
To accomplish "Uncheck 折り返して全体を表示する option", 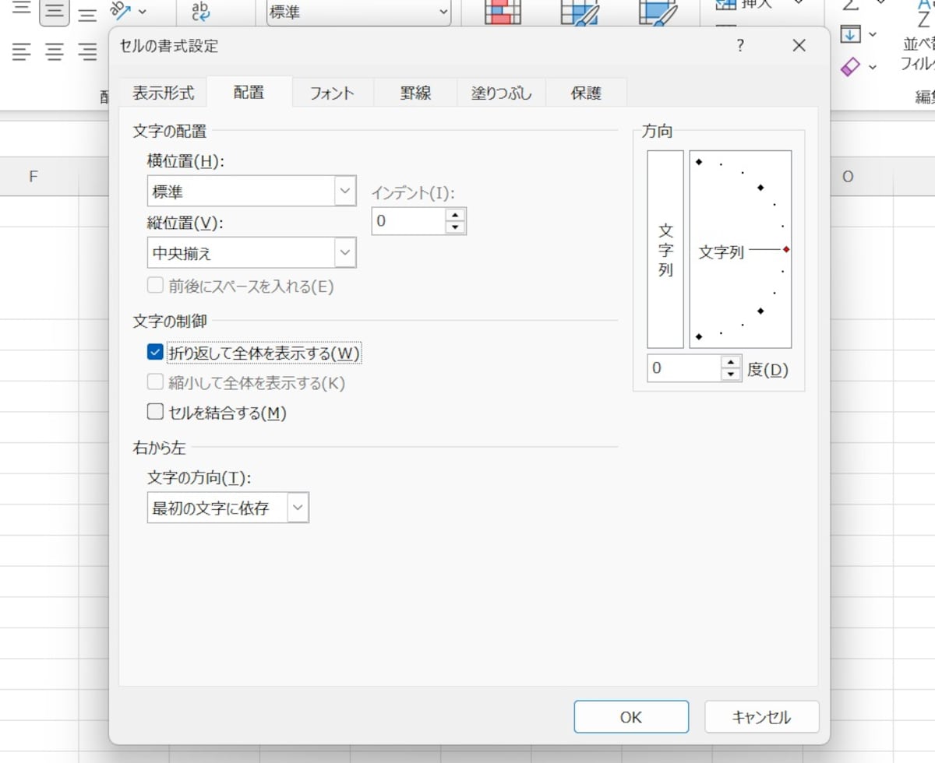I will [x=155, y=352].
